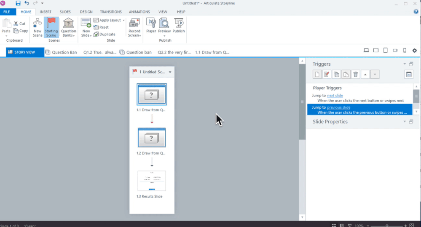Click the Publish icon in ribbon
421x227 pixels.
[179, 25]
